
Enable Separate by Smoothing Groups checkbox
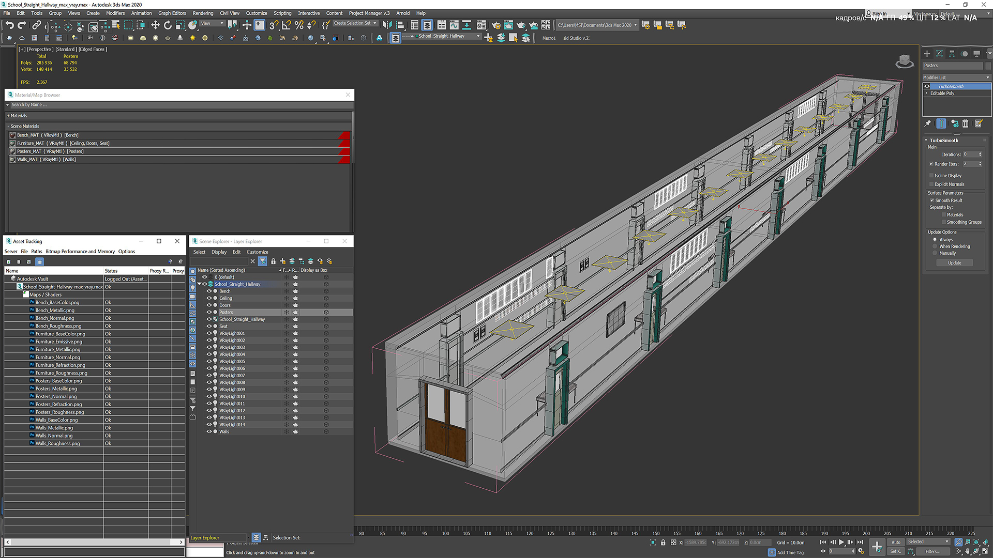[944, 222]
